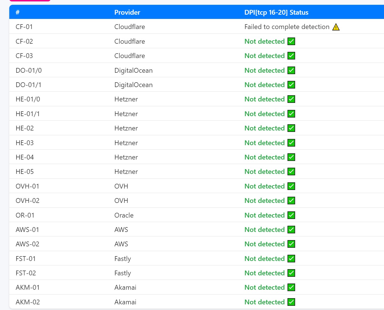384x310 pixels.
Task: Click the yellow warning icon in the CF-01 row
Action: pyautogui.click(x=336, y=27)
